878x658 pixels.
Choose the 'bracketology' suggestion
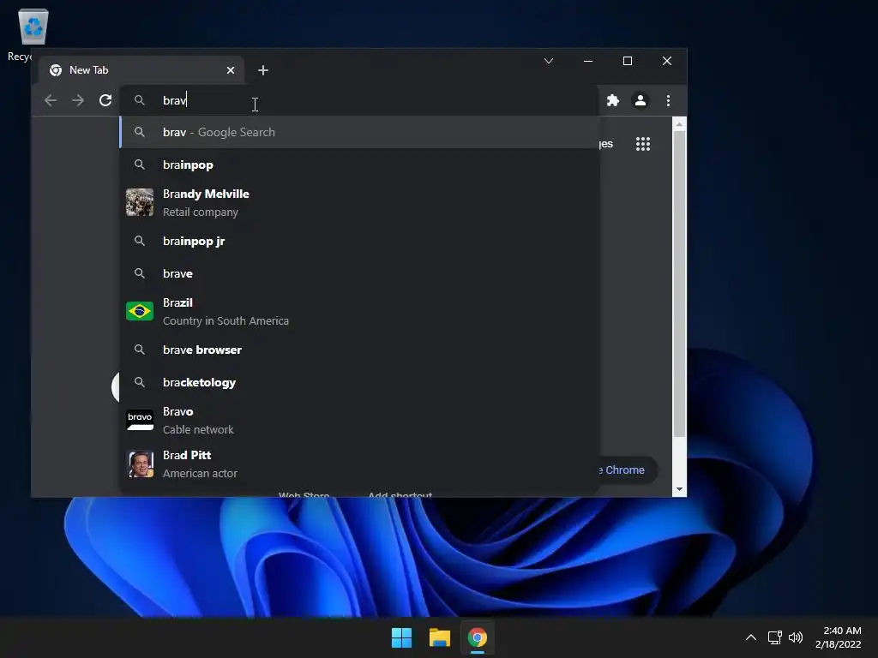tap(359, 382)
